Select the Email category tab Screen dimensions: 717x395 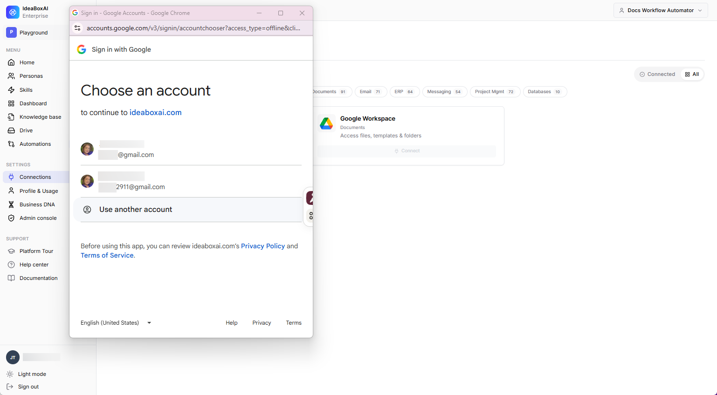(371, 92)
